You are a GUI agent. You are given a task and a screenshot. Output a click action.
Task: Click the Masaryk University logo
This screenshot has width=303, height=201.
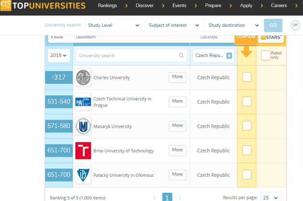pos(83,126)
